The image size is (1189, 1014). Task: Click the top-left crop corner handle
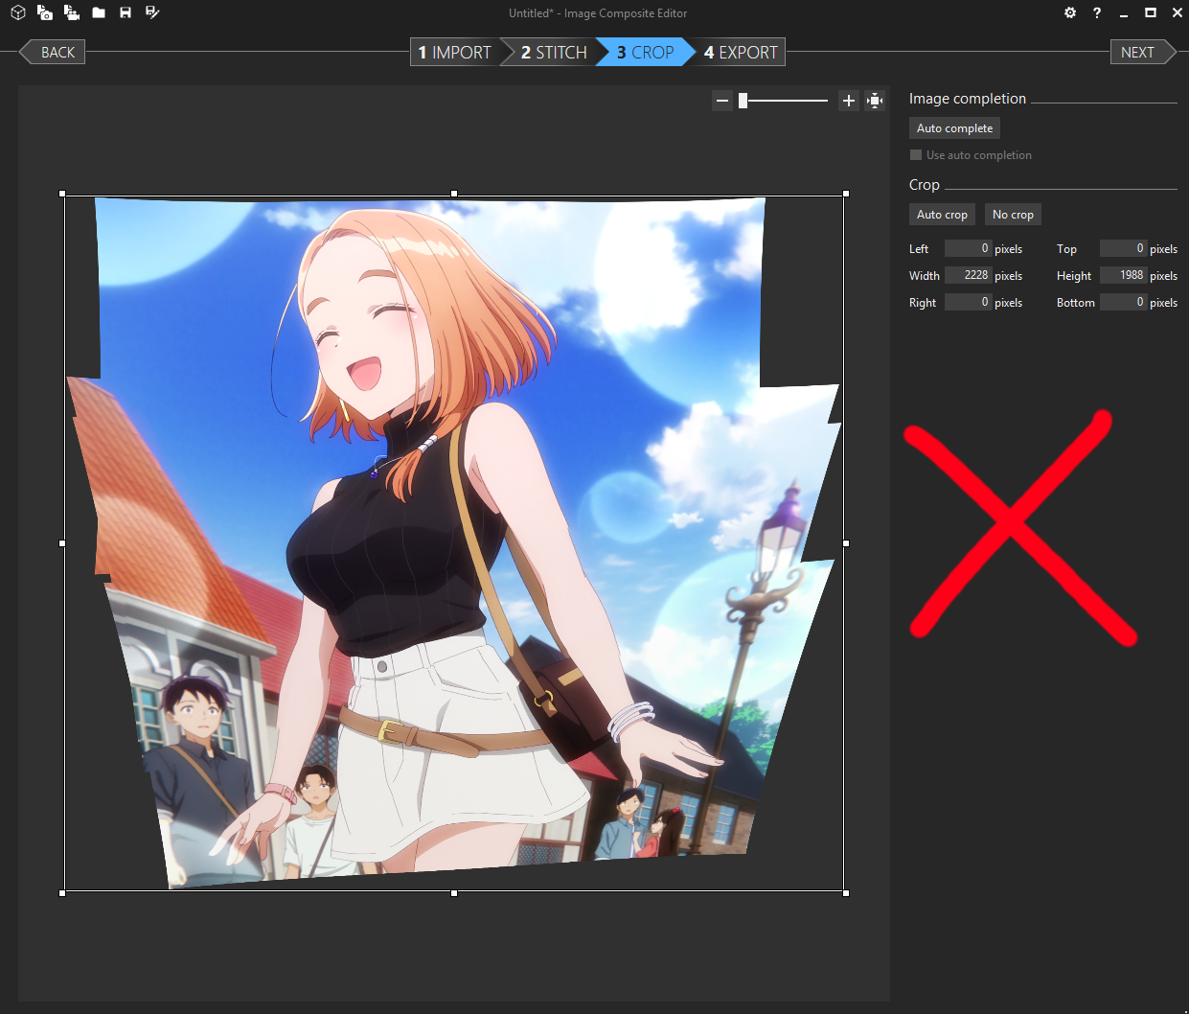pos(62,194)
